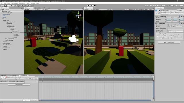
Task: Open the Layout dropdown
Action: click(179, 5)
